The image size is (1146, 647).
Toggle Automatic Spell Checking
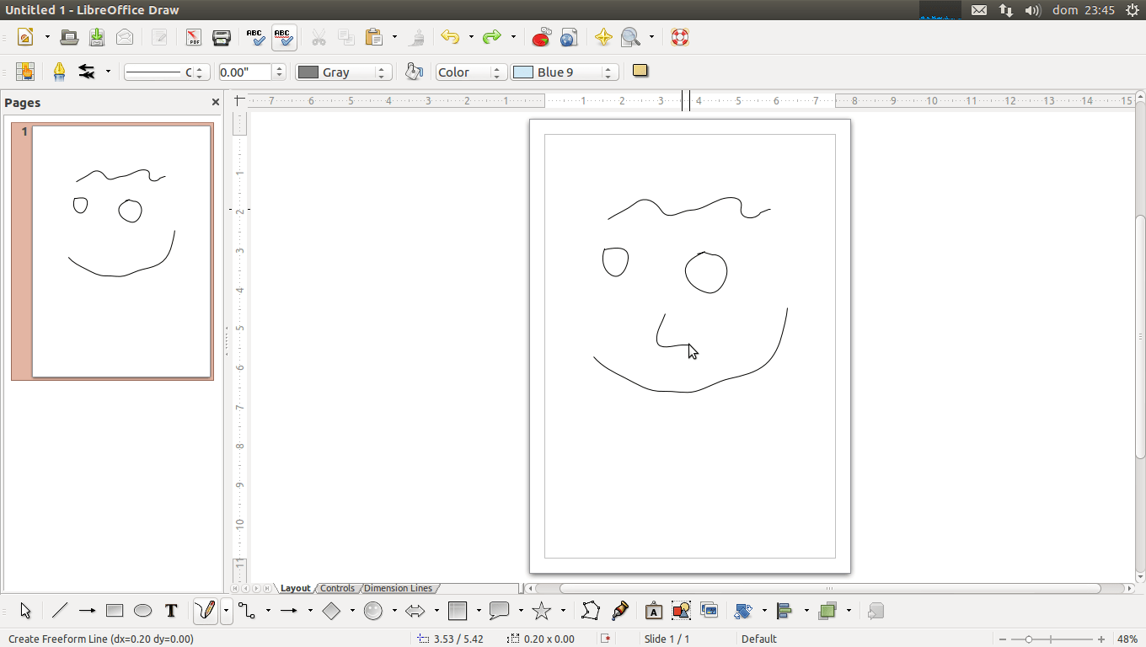point(284,37)
